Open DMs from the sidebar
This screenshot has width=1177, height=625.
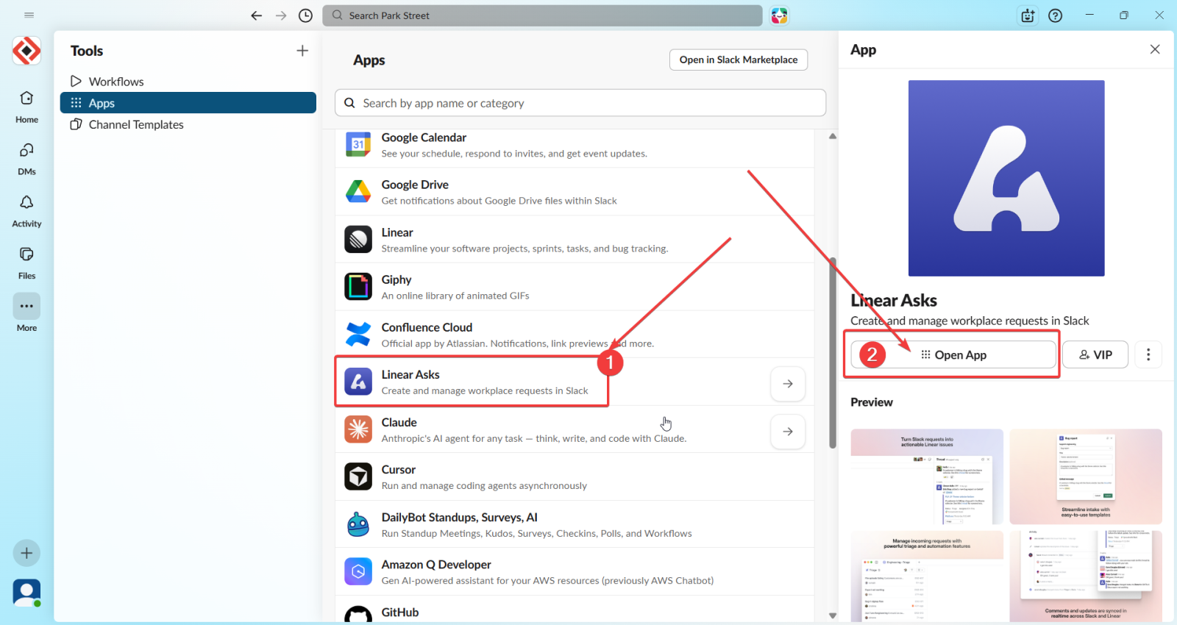[26, 159]
